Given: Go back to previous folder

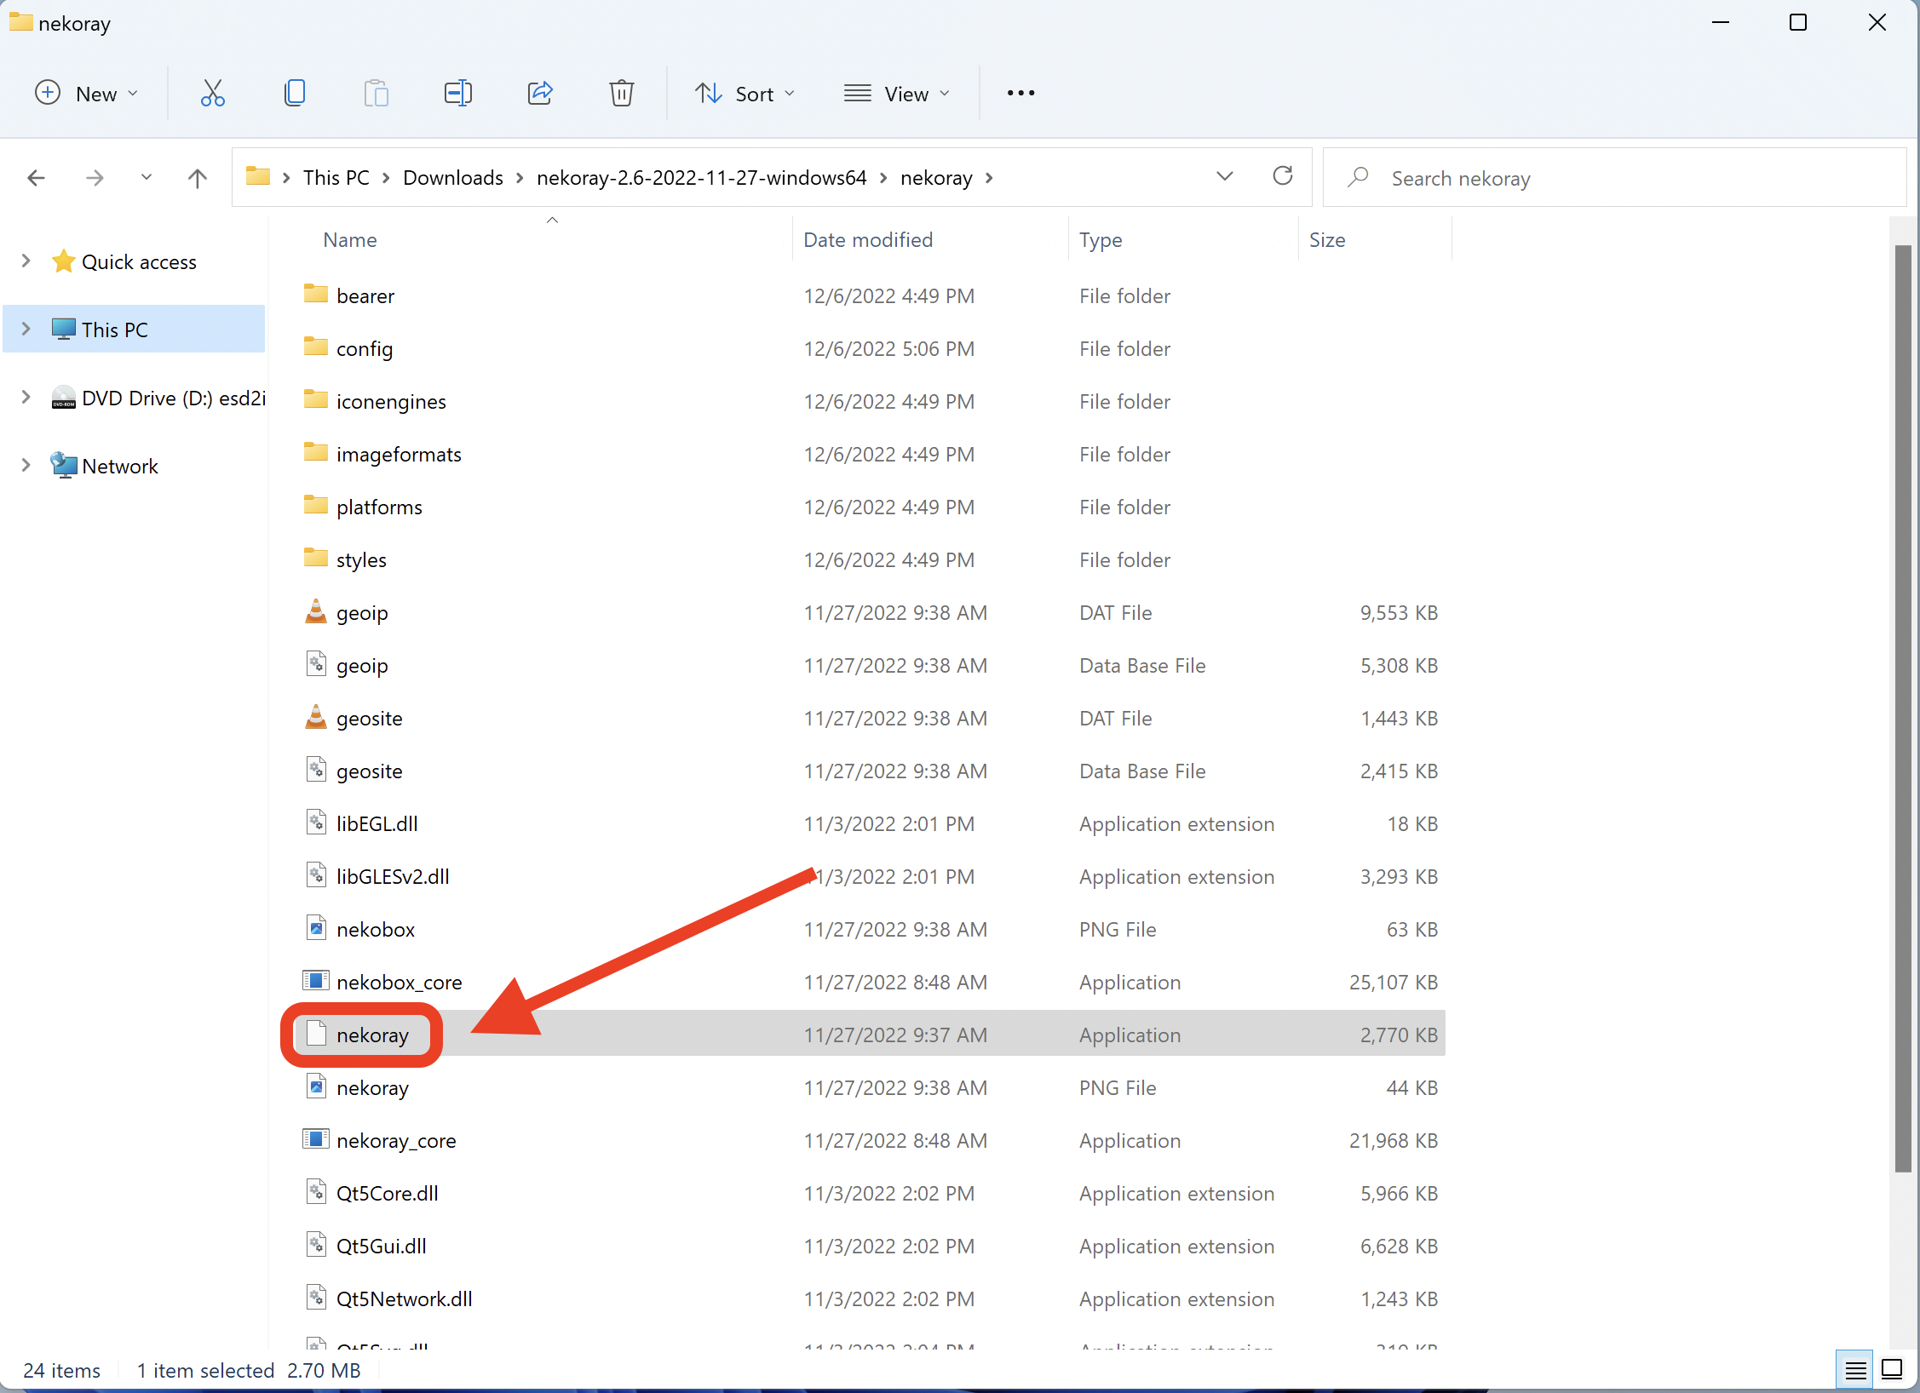Looking at the screenshot, I should point(36,178).
